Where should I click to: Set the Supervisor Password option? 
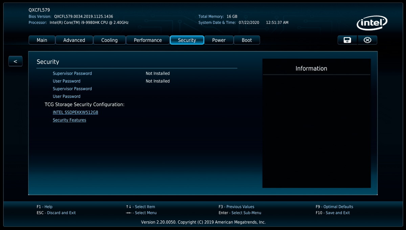click(72, 89)
